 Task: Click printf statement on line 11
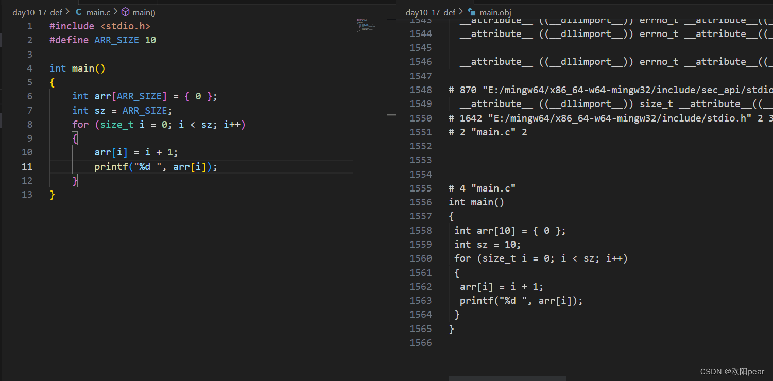point(156,166)
